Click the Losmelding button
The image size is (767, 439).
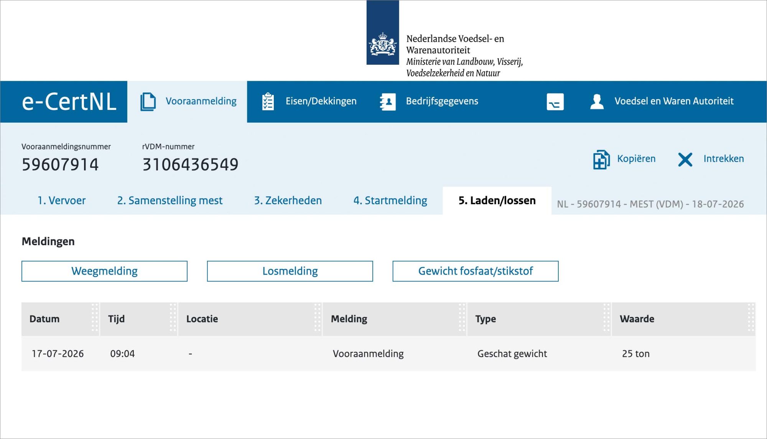pos(290,271)
